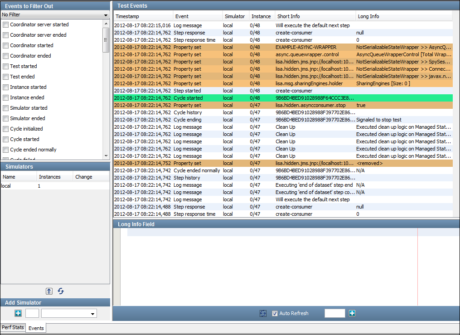Screen dimensions: 460x335
Task: Select the Step history event row
Action: click(283, 178)
